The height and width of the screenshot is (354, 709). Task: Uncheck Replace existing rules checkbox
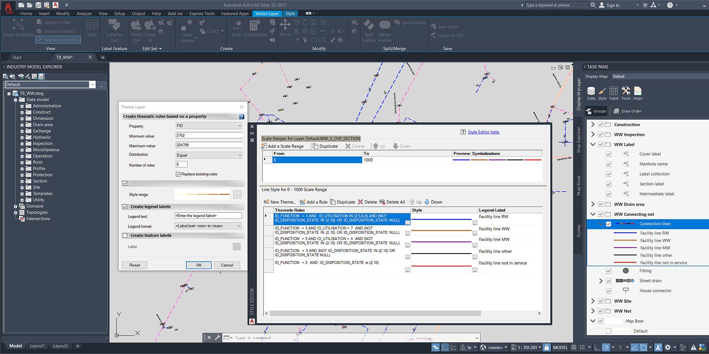pos(178,174)
